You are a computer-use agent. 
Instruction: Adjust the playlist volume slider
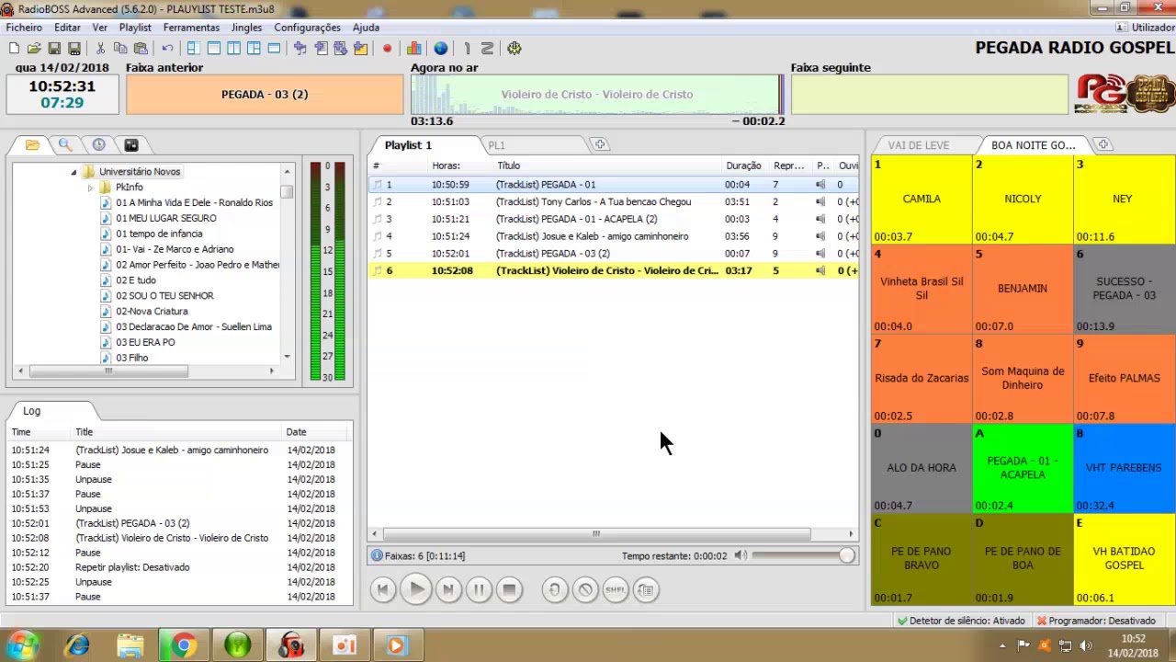click(x=803, y=555)
